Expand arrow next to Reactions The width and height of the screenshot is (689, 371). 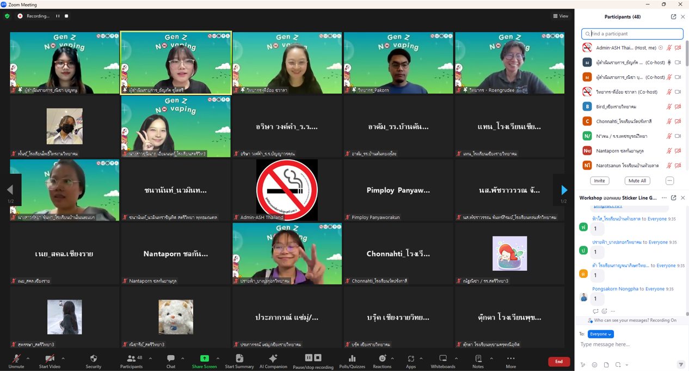(x=393, y=358)
